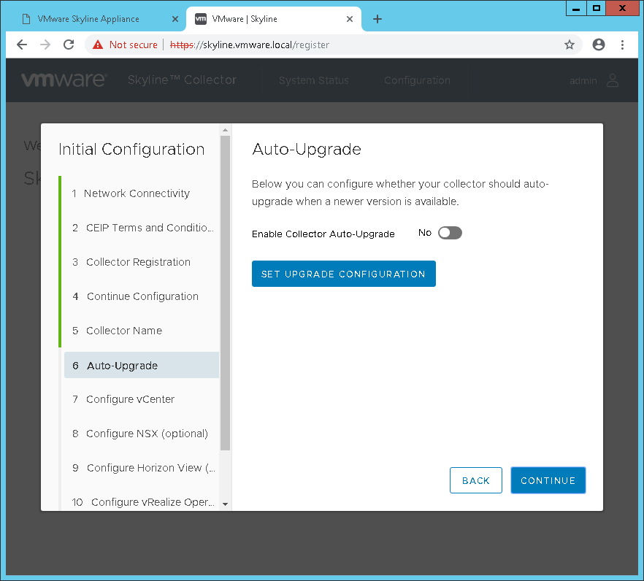This screenshot has height=581, width=644.
Task: Click the Initial Configuration heading
Action: pos(131,150)
